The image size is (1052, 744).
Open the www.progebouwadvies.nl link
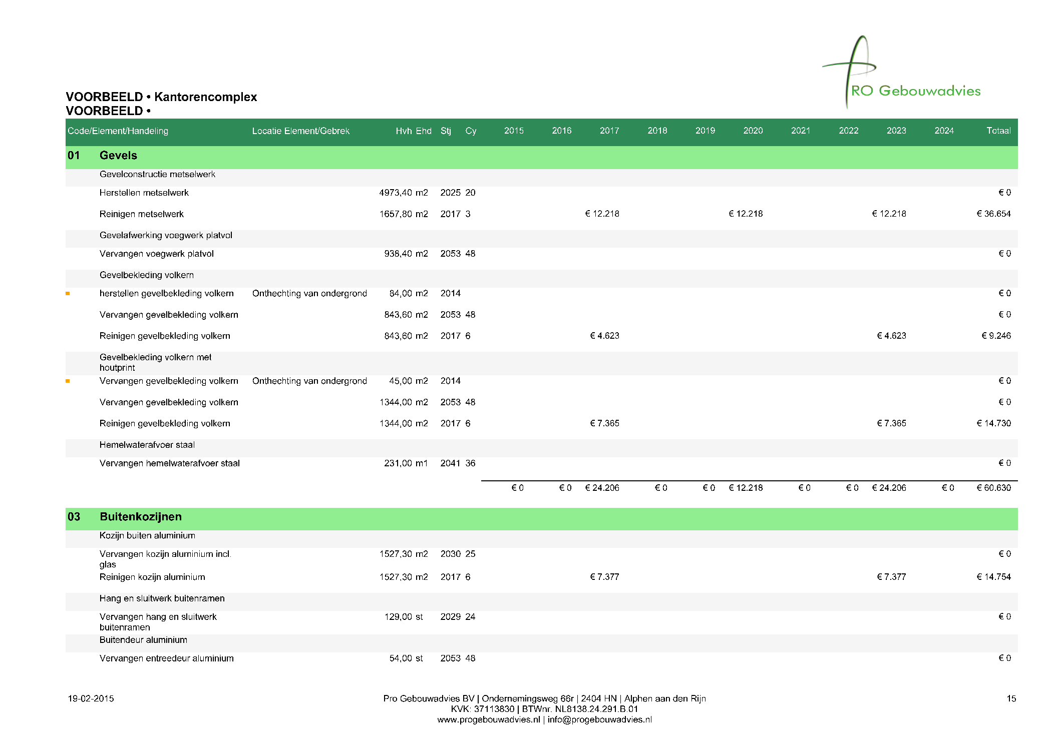pos(489,720)
